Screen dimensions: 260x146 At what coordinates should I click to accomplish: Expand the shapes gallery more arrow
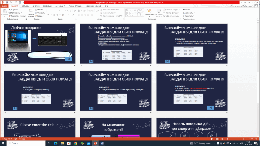143,15
